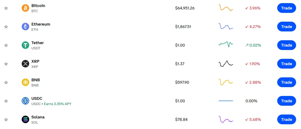Click the XRP price of $1.37

pyautogui.click(x=180, y=64)
